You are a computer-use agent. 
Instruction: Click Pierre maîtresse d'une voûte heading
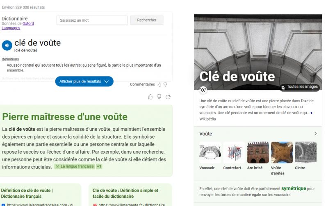point(65,117)
